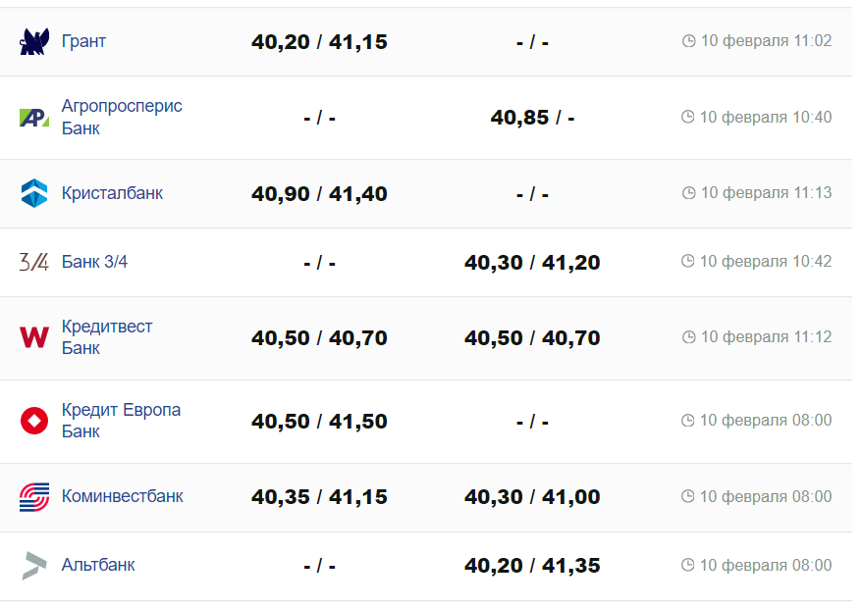The image size is (863, 606).
Task: Click the clock icon in Альтбанк row
Action: [x=688, y=566]
